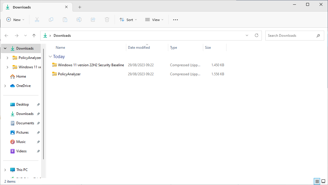Open recent locations dropdown chevron
The height and width of the screenshot is (185, 328).
click(25, 36)
